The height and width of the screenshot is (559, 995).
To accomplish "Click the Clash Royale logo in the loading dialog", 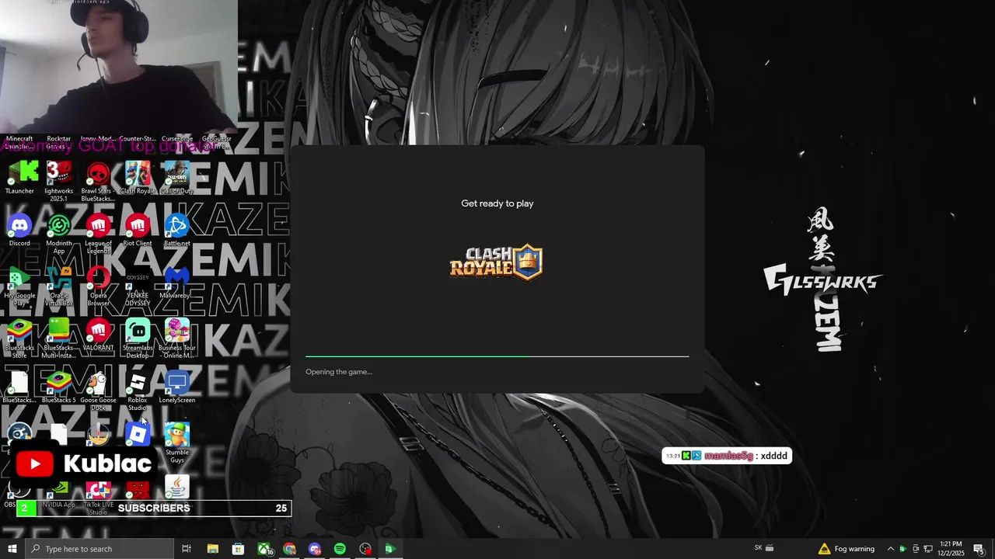I will tap(496, 262).
